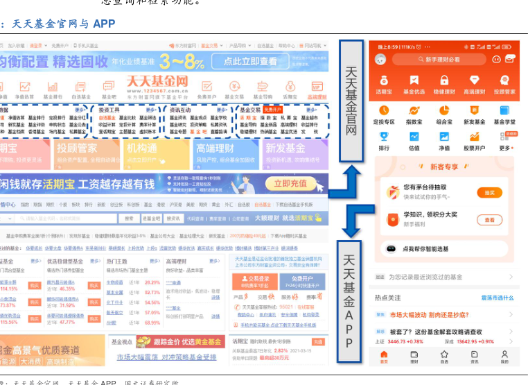
Task: Tap the 活期宝 money bag icon in app
Action: 384,80
